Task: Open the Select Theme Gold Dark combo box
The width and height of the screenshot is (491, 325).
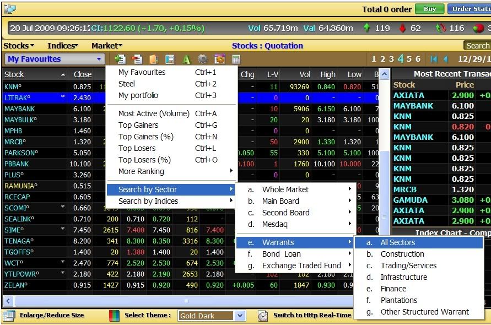Action: pyautogui.click(x=212, y=316)
